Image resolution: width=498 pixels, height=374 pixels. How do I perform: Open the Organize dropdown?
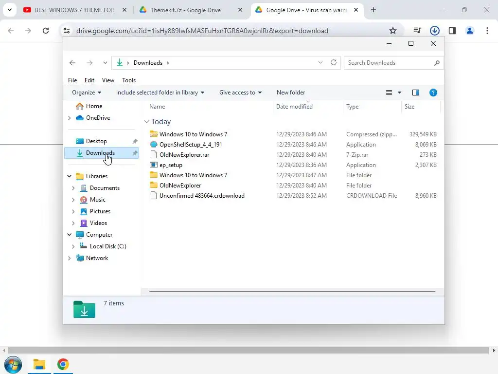[87, 93]
